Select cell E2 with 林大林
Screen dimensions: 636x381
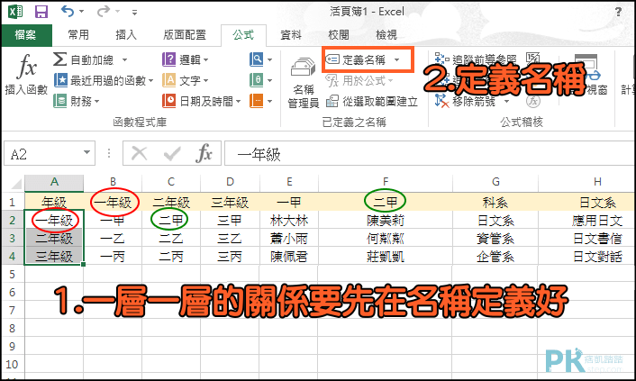coord(289,221)
